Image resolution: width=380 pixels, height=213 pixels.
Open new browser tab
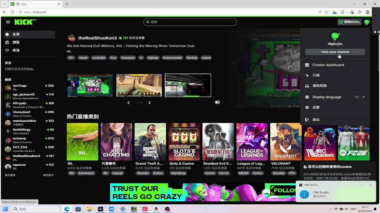coord(67,4)
